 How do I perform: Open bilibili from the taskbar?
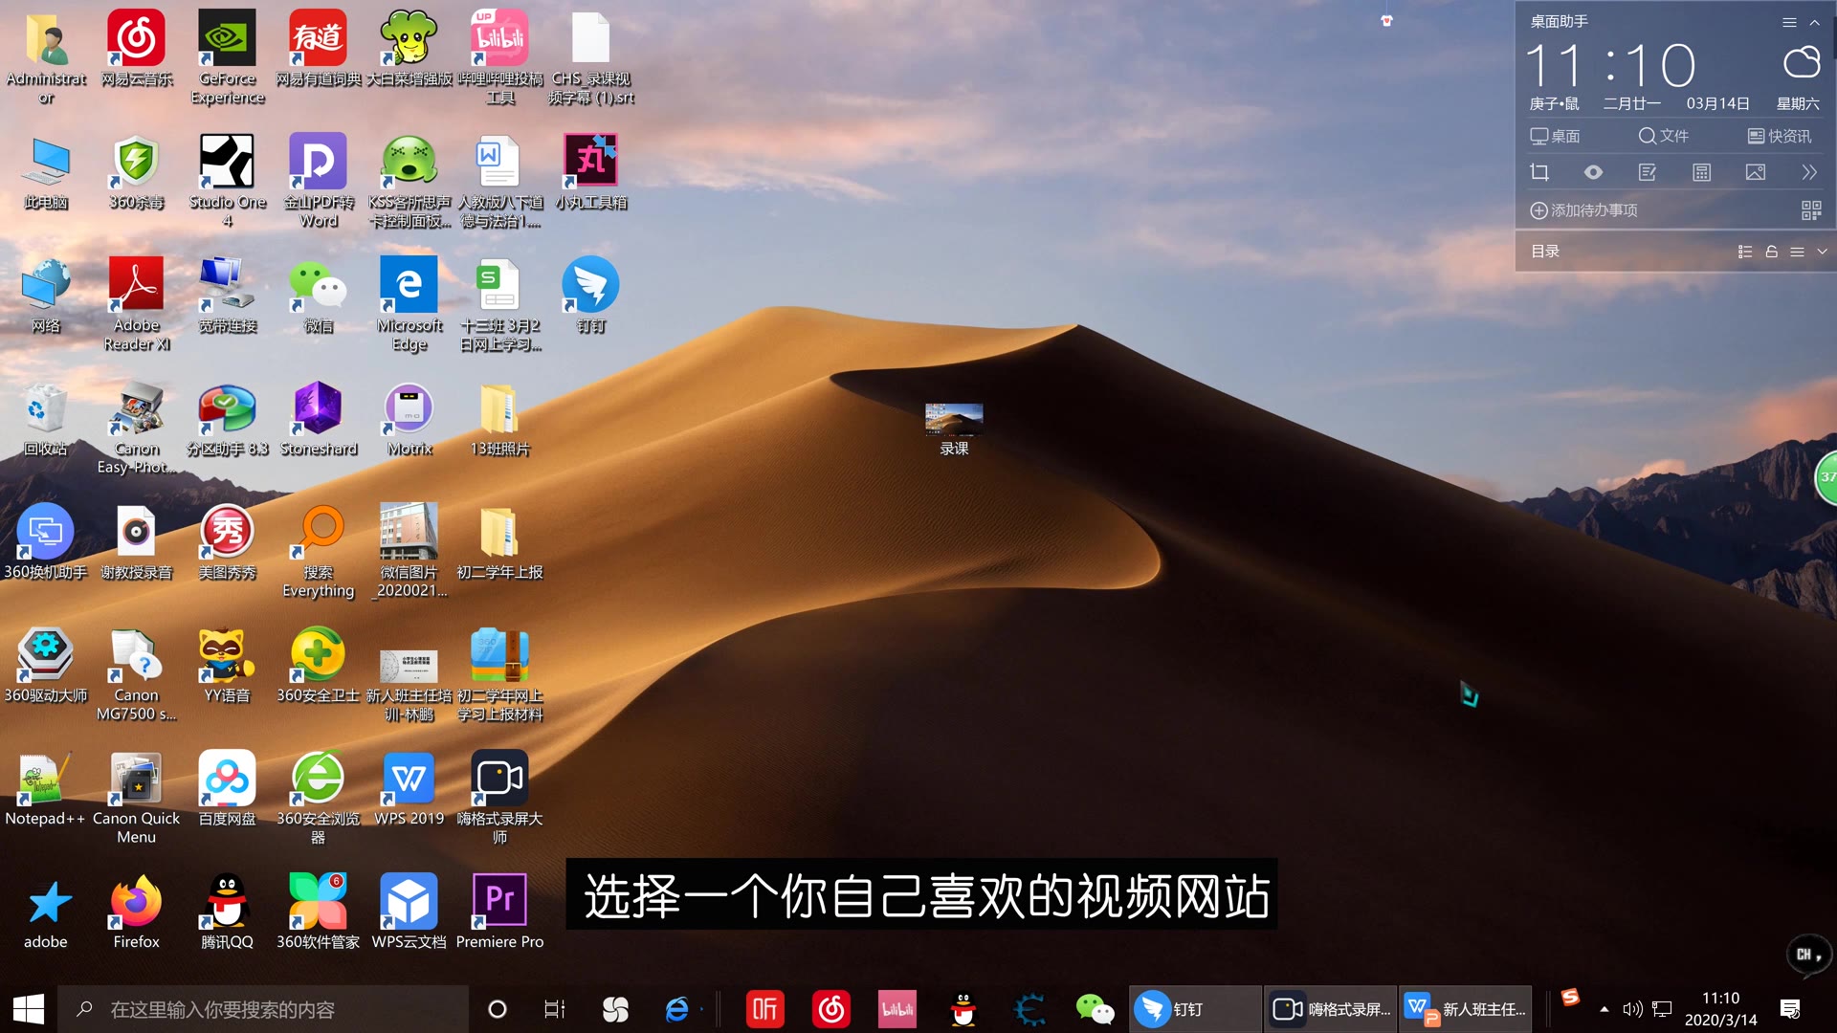click(896, 1008)
